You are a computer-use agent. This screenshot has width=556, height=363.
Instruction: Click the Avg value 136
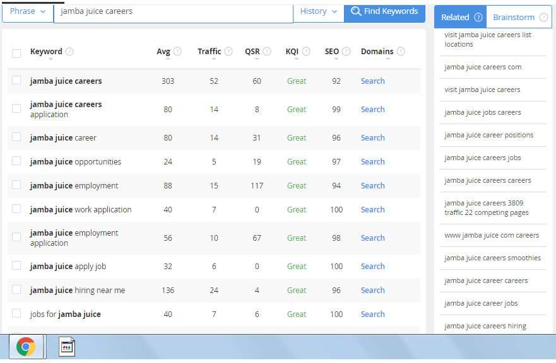coord(168,291)
